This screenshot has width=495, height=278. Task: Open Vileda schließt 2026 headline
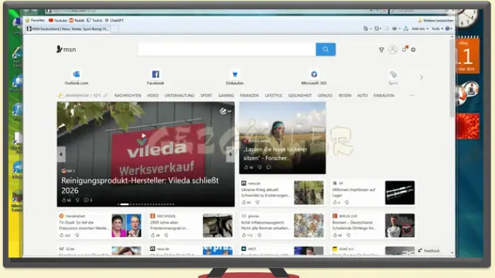coord(140,186)
